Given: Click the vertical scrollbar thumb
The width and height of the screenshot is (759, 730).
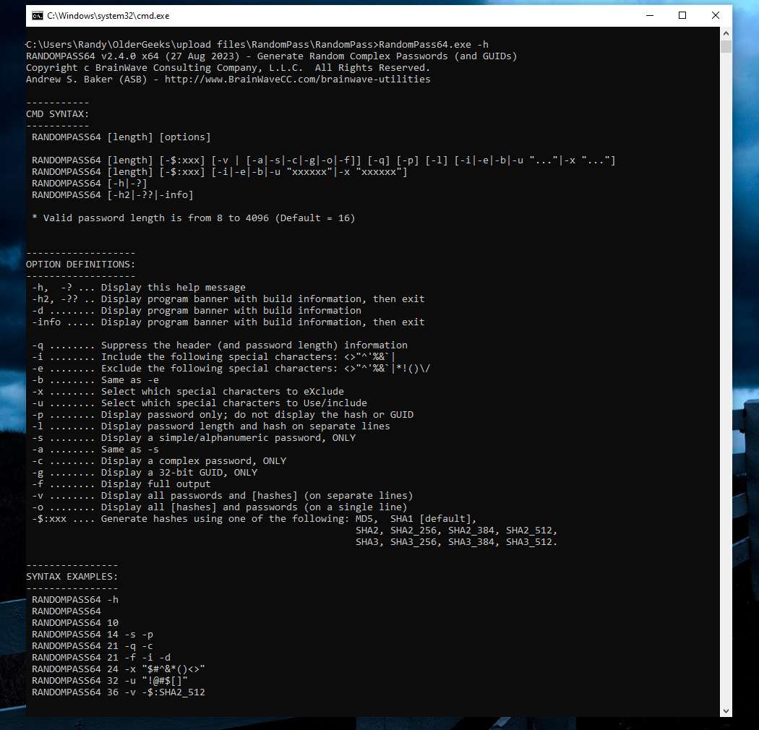Looking at the screenshot, I should pyautogui.click(x=726, y=46).
